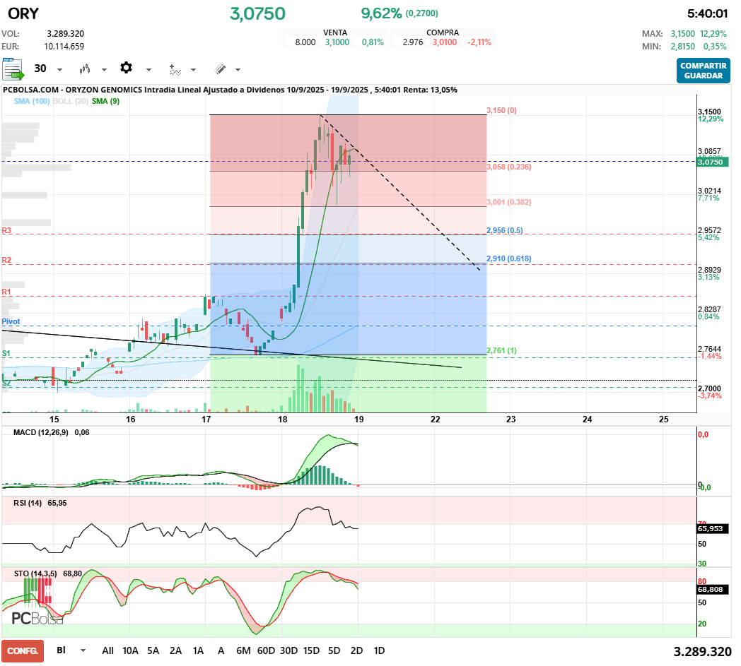Click the Pivot line label
Viewport: 741px width, 666px height.
(11, 321)
